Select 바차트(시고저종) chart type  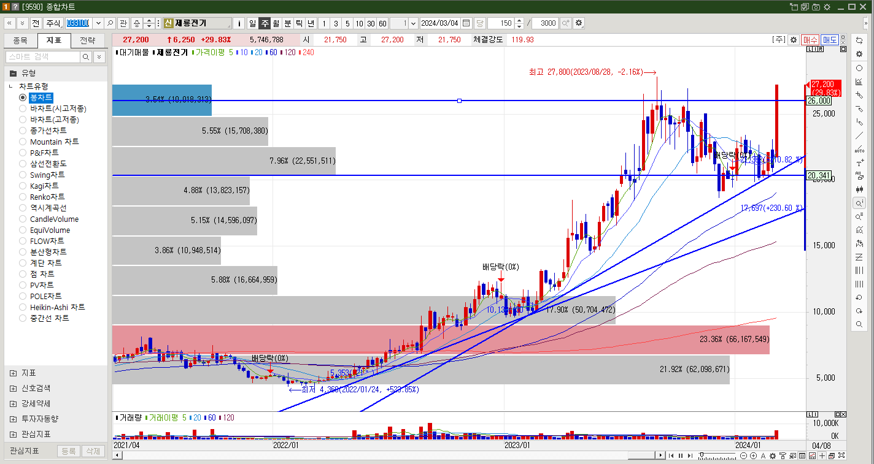(53, 108)
